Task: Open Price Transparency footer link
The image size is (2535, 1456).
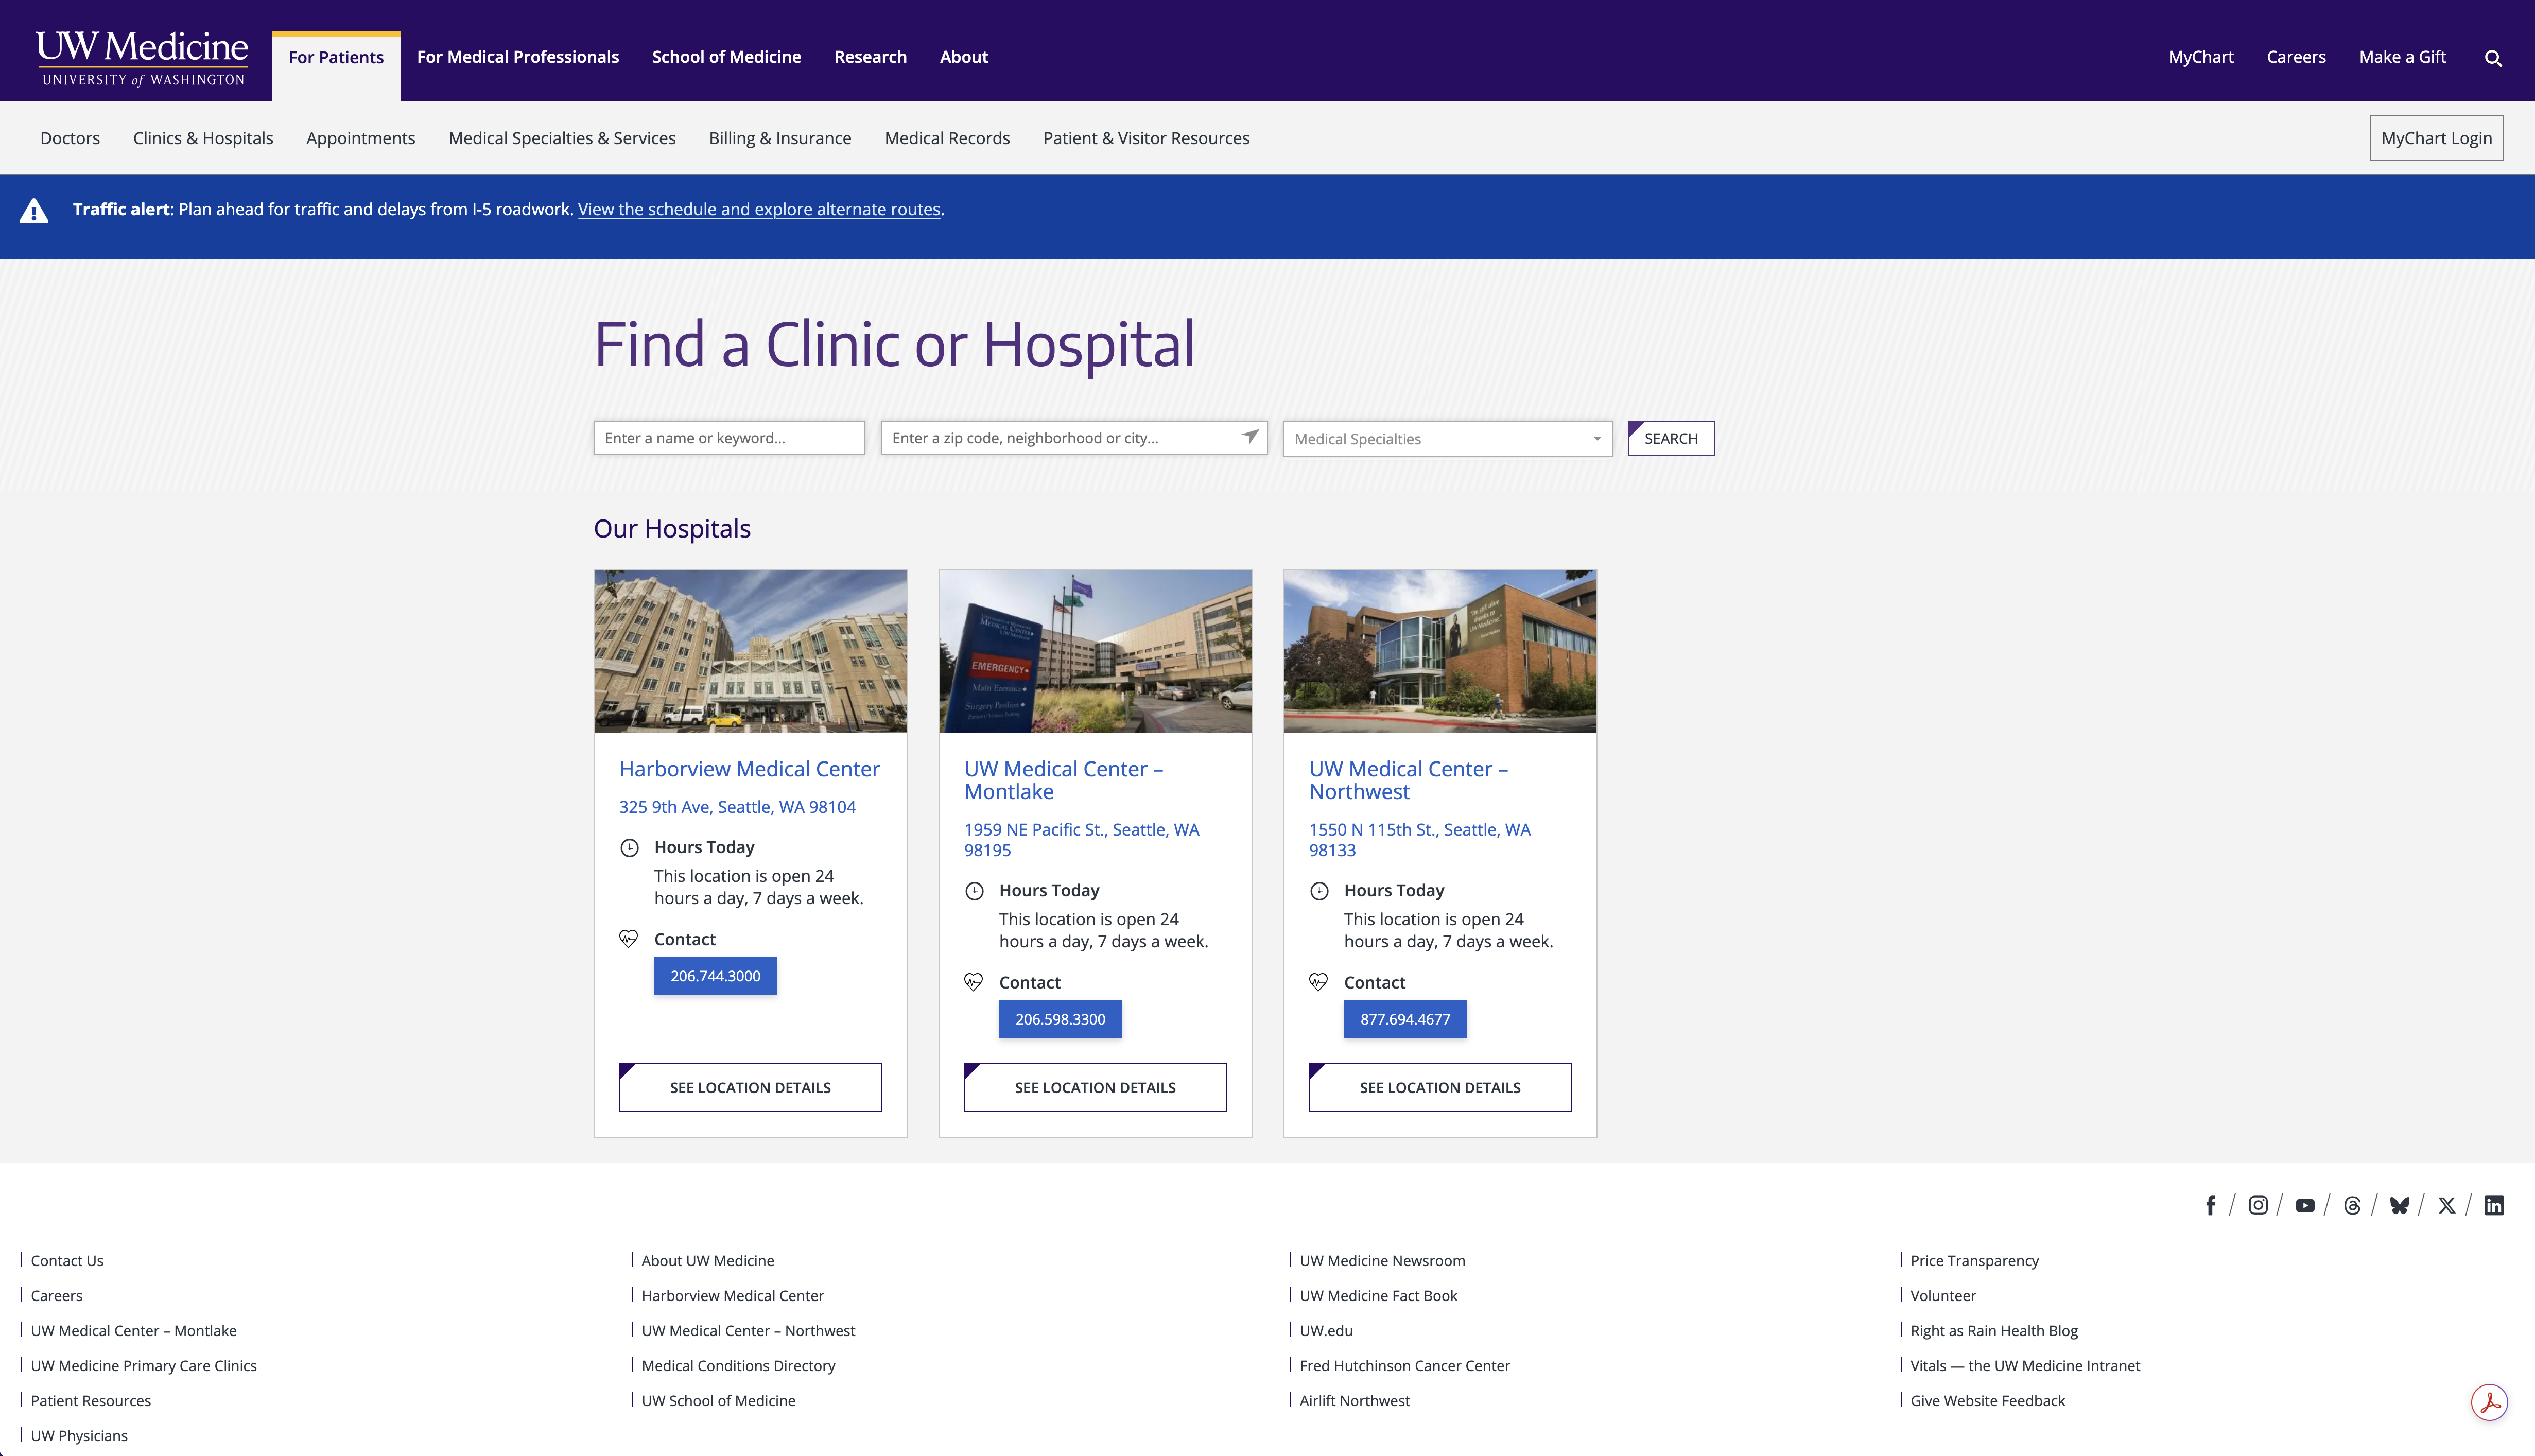Action: click(1974, 1261)
